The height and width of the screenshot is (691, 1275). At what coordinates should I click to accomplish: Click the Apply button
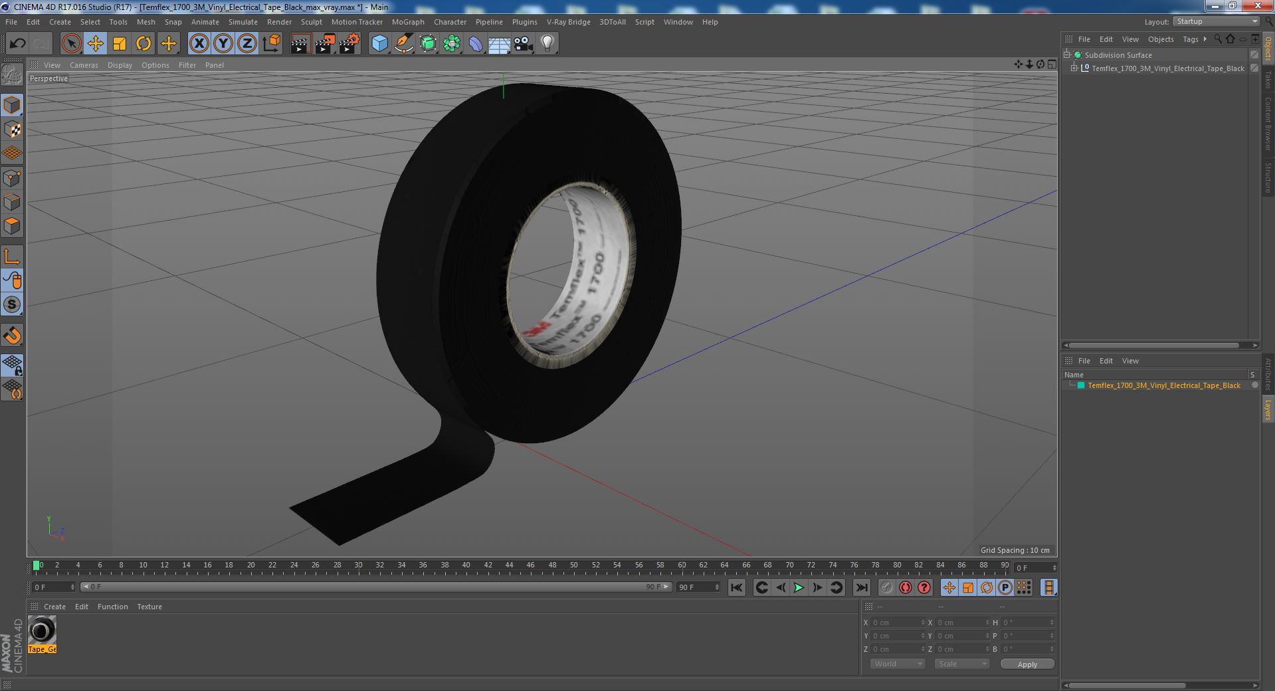click(1027, 664)
